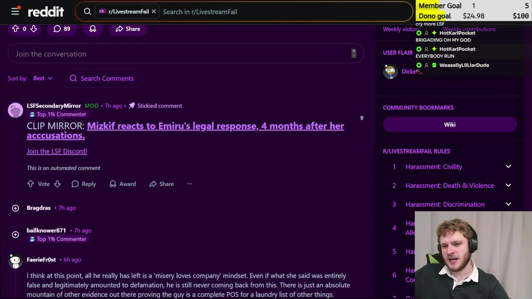Reply to the stickied comment
The image size is (532, 299).
(x=84, y=184)
